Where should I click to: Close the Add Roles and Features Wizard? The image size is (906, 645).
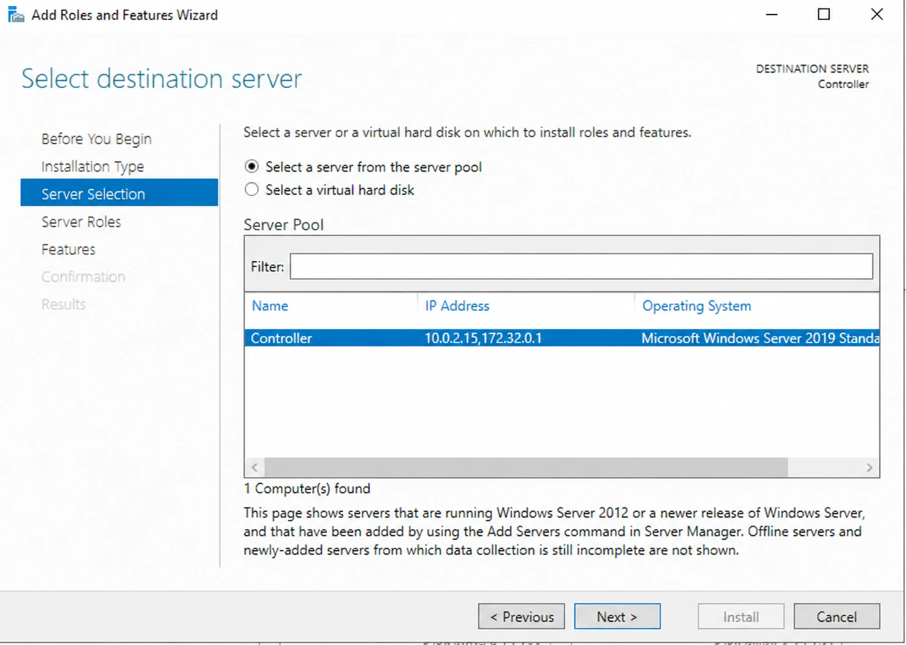pos(877,15)
